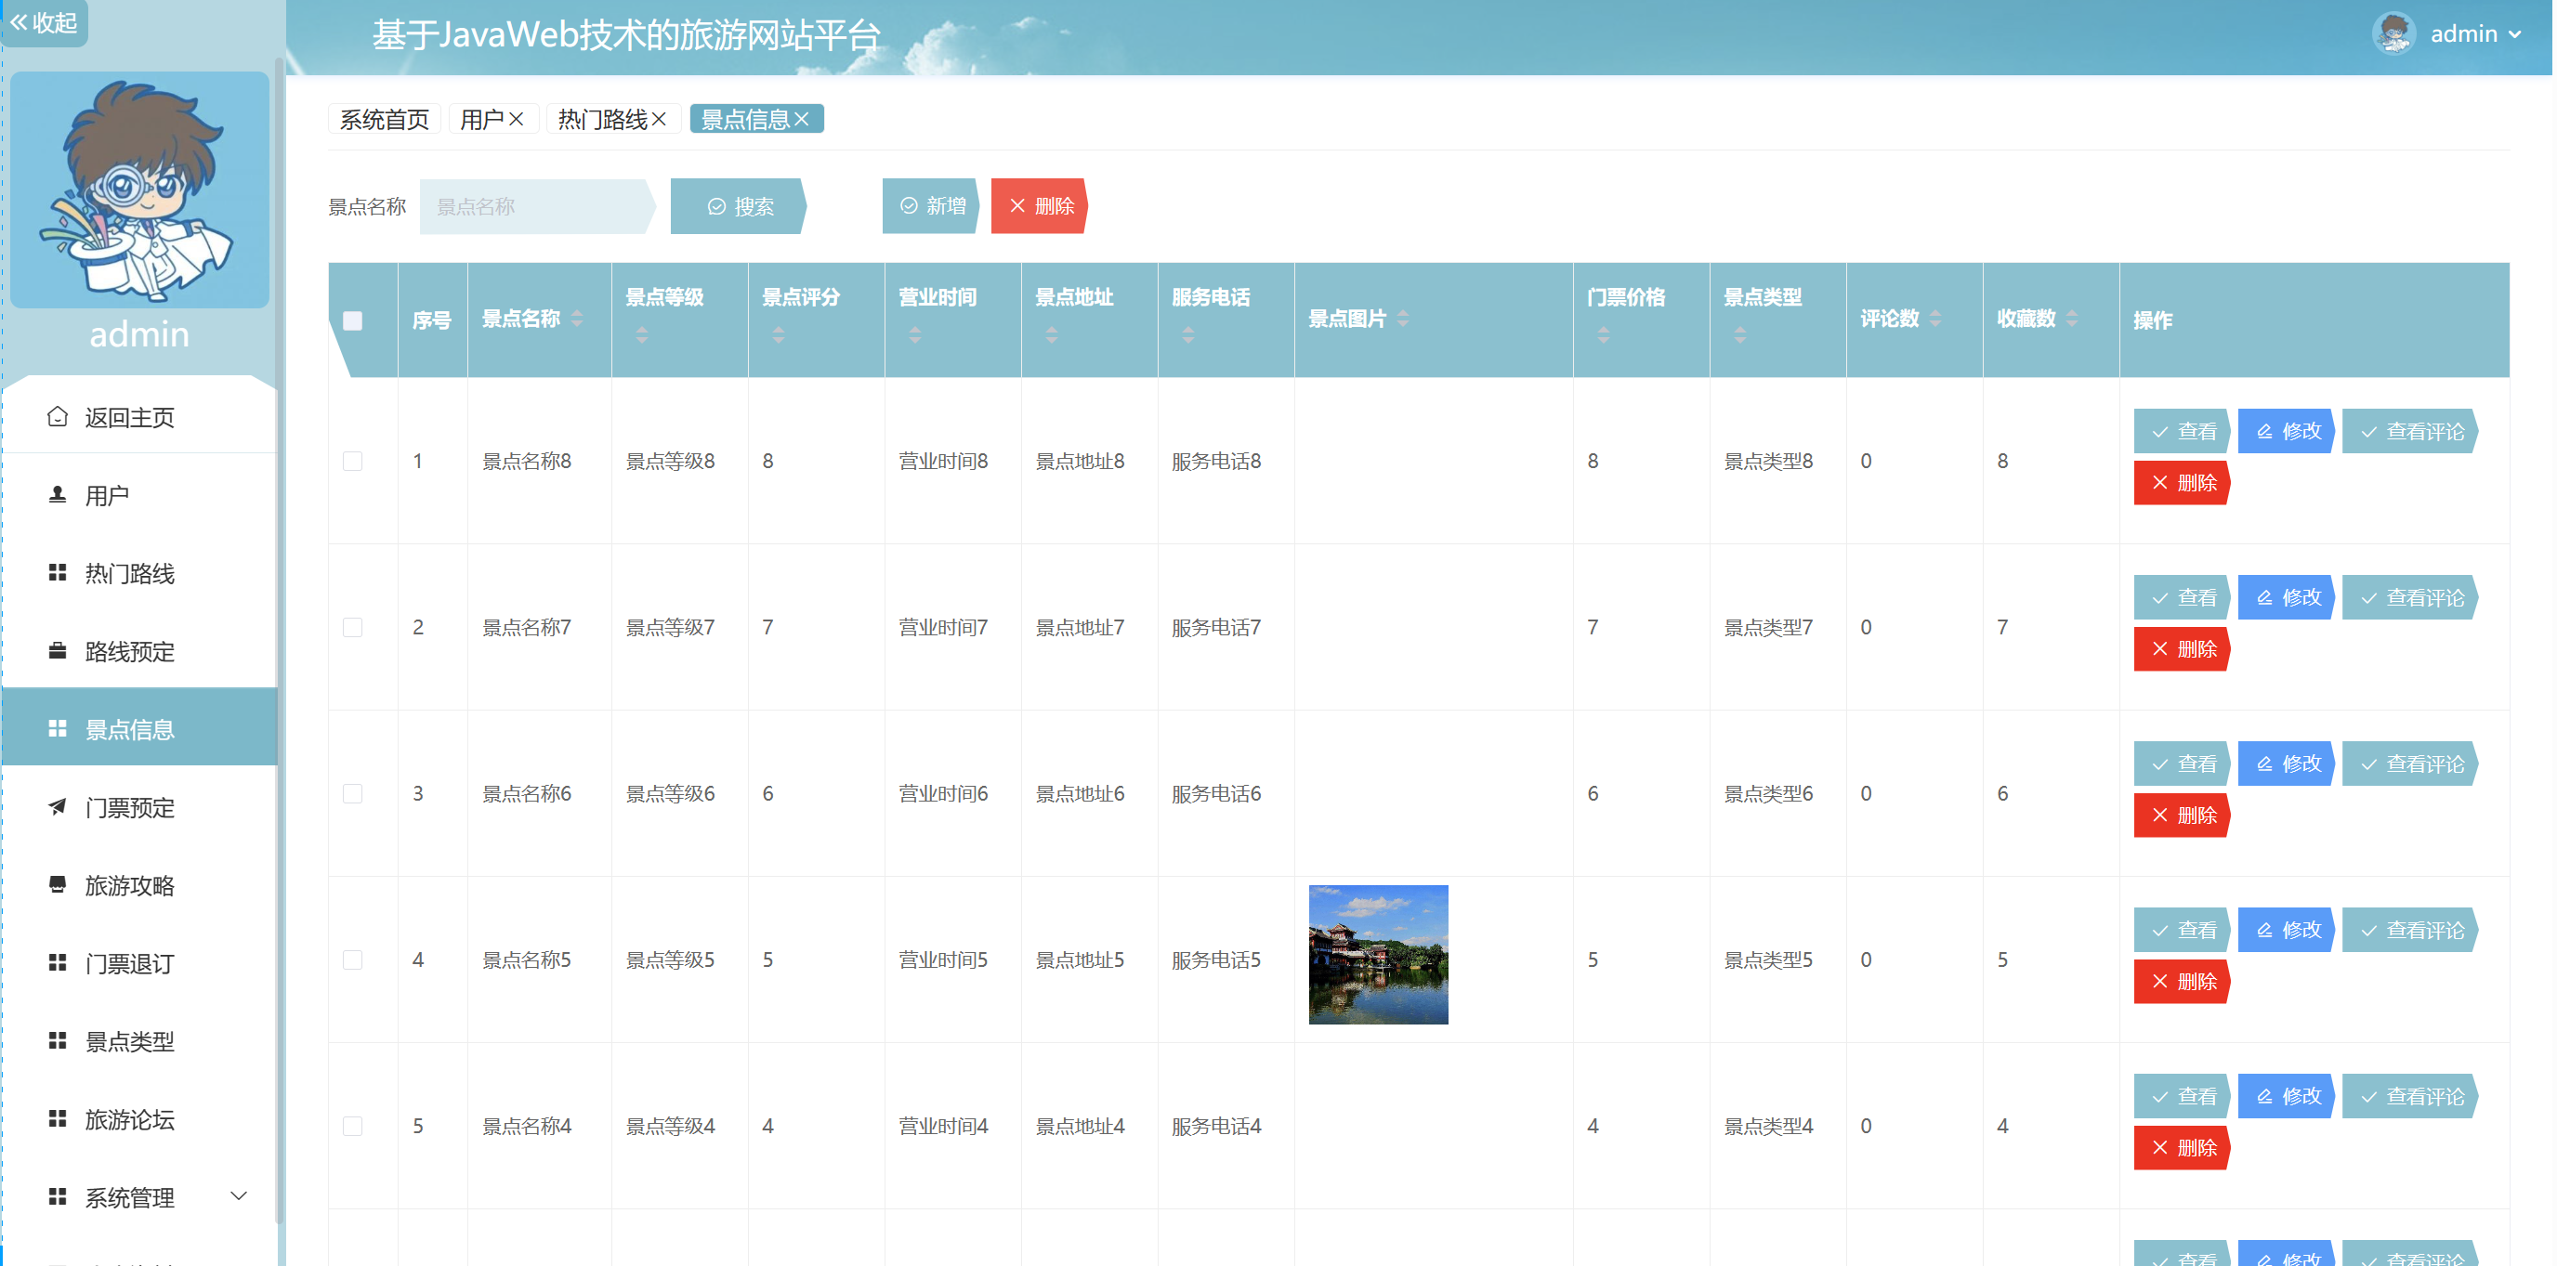The width and height of the screenshot is (2557, 1266).
Task: Check the checkbox for row 景点名称8
Action: click(352, 462)
